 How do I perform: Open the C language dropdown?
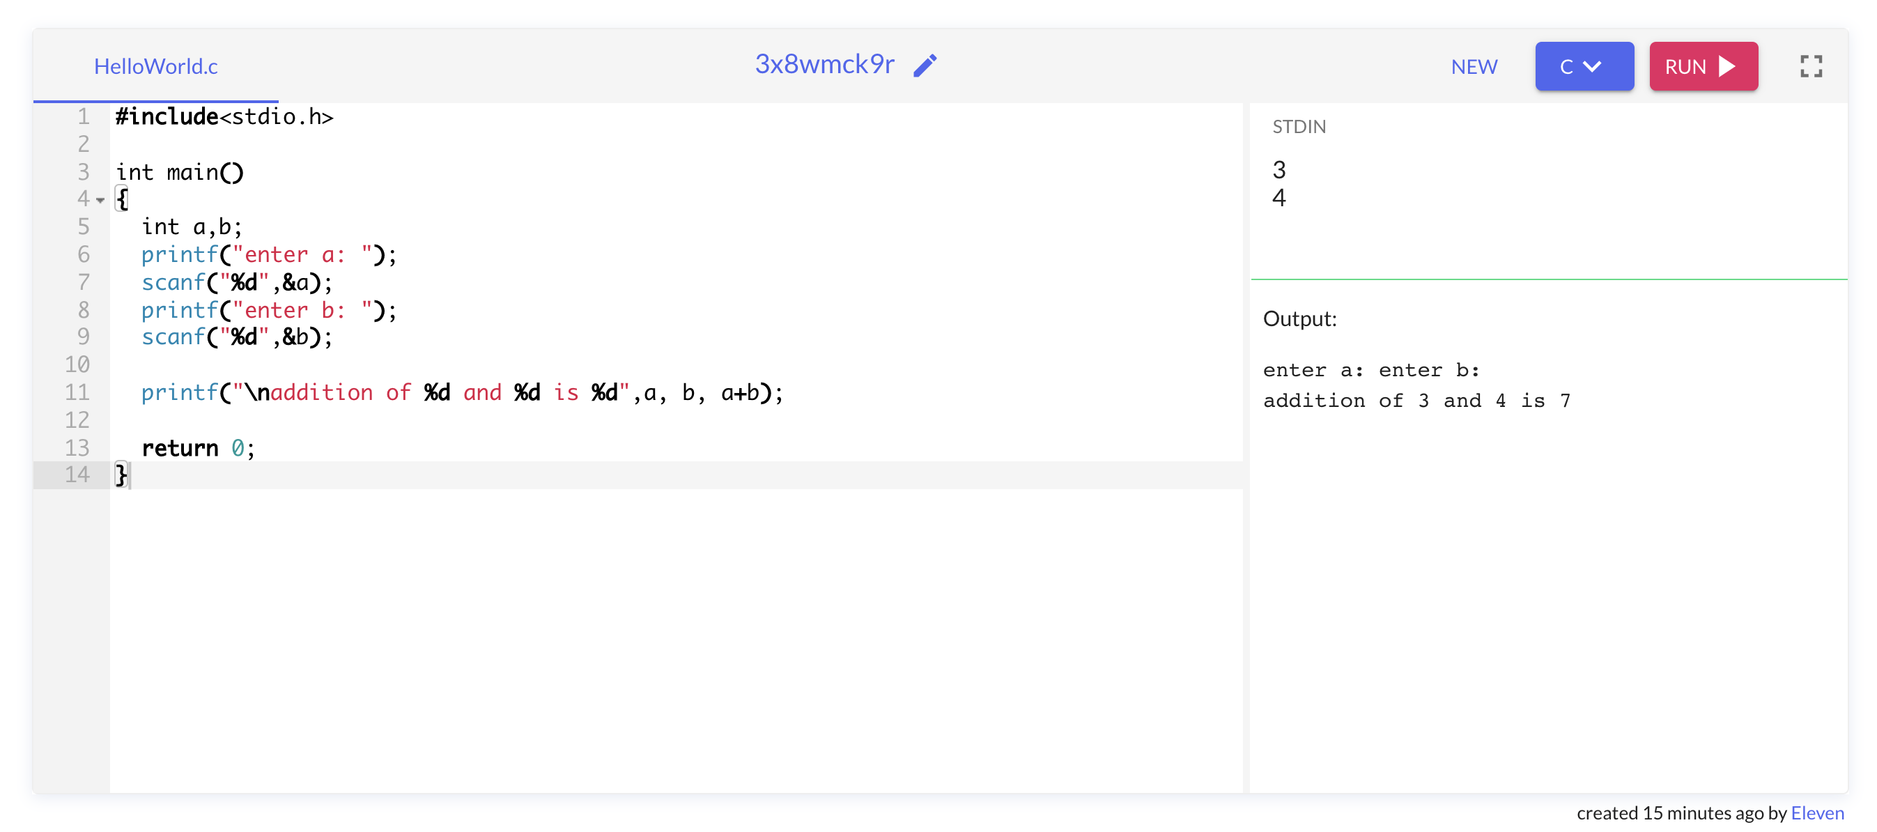[x=1584, y=66]
